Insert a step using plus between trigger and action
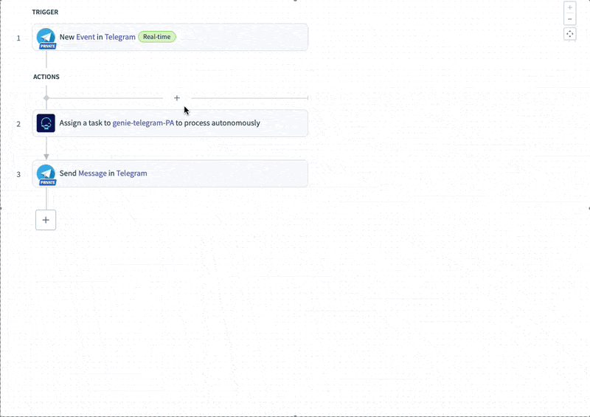Screen dimensions: 590x417 (x=177, y=98)
